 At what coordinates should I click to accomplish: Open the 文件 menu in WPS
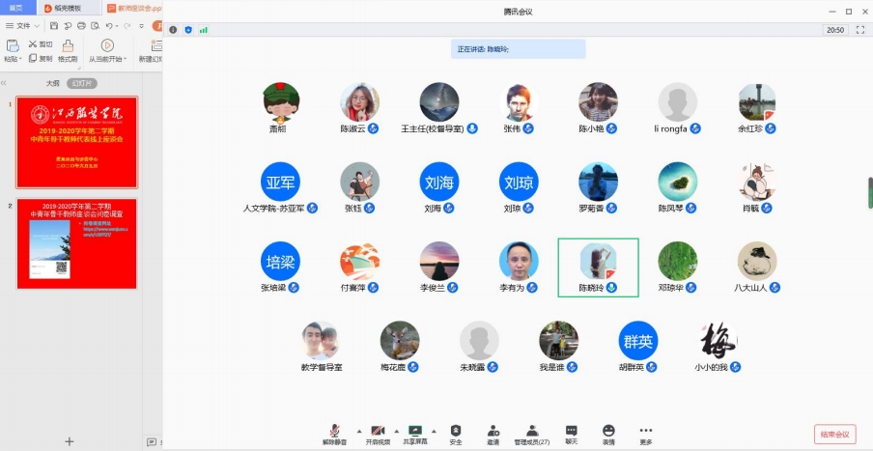(22, 25)
